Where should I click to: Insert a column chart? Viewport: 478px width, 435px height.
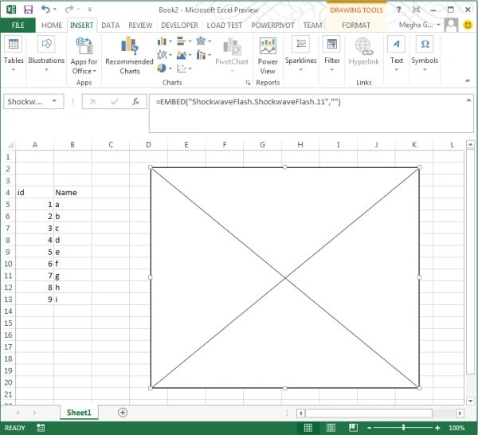pyautogui.click(x=164, y=41)
